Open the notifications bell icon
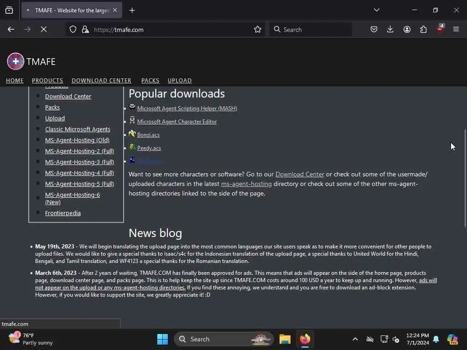 click(436, 339)
